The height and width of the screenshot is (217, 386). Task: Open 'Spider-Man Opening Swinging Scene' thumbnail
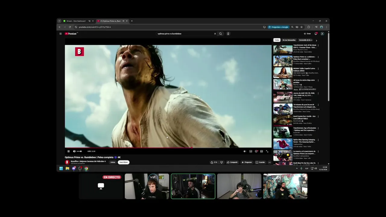coord(283,144)
